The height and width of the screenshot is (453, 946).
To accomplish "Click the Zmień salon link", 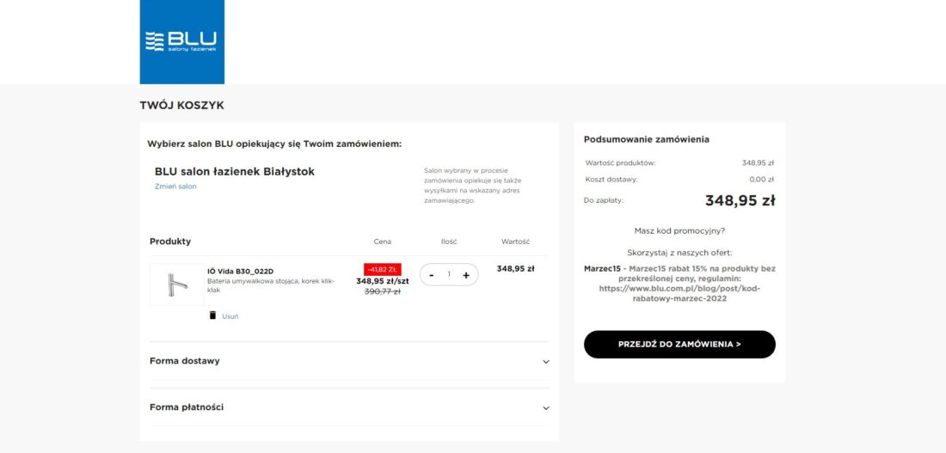I will (175, 187).
